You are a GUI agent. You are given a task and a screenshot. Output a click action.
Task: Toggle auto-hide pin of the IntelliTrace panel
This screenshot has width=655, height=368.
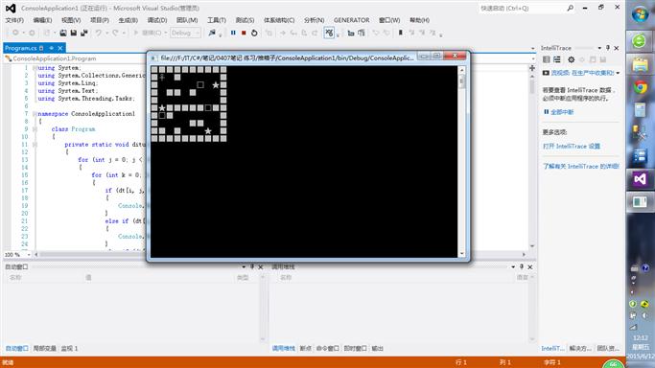[608, 48]
